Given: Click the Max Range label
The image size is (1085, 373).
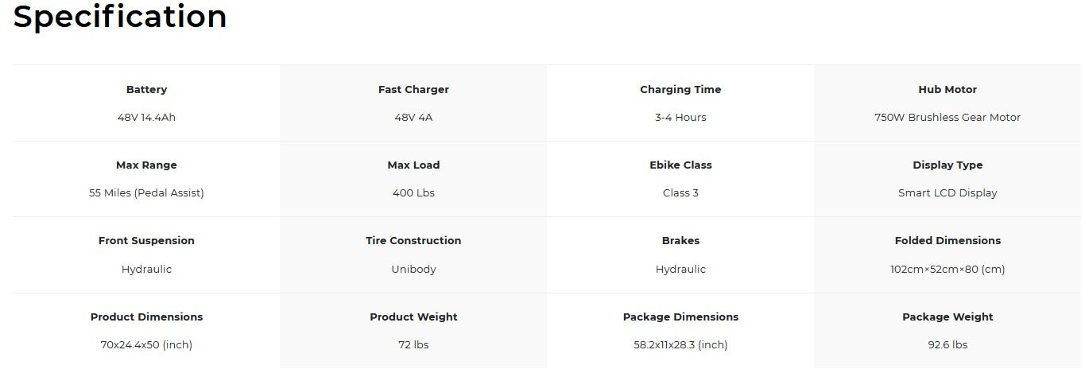Looking at the screenshot, I should coord(146,165).
